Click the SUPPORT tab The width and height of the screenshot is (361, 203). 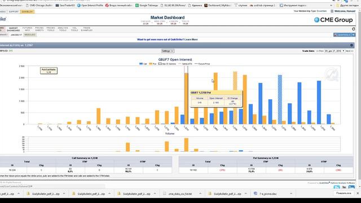pos(14,11)
